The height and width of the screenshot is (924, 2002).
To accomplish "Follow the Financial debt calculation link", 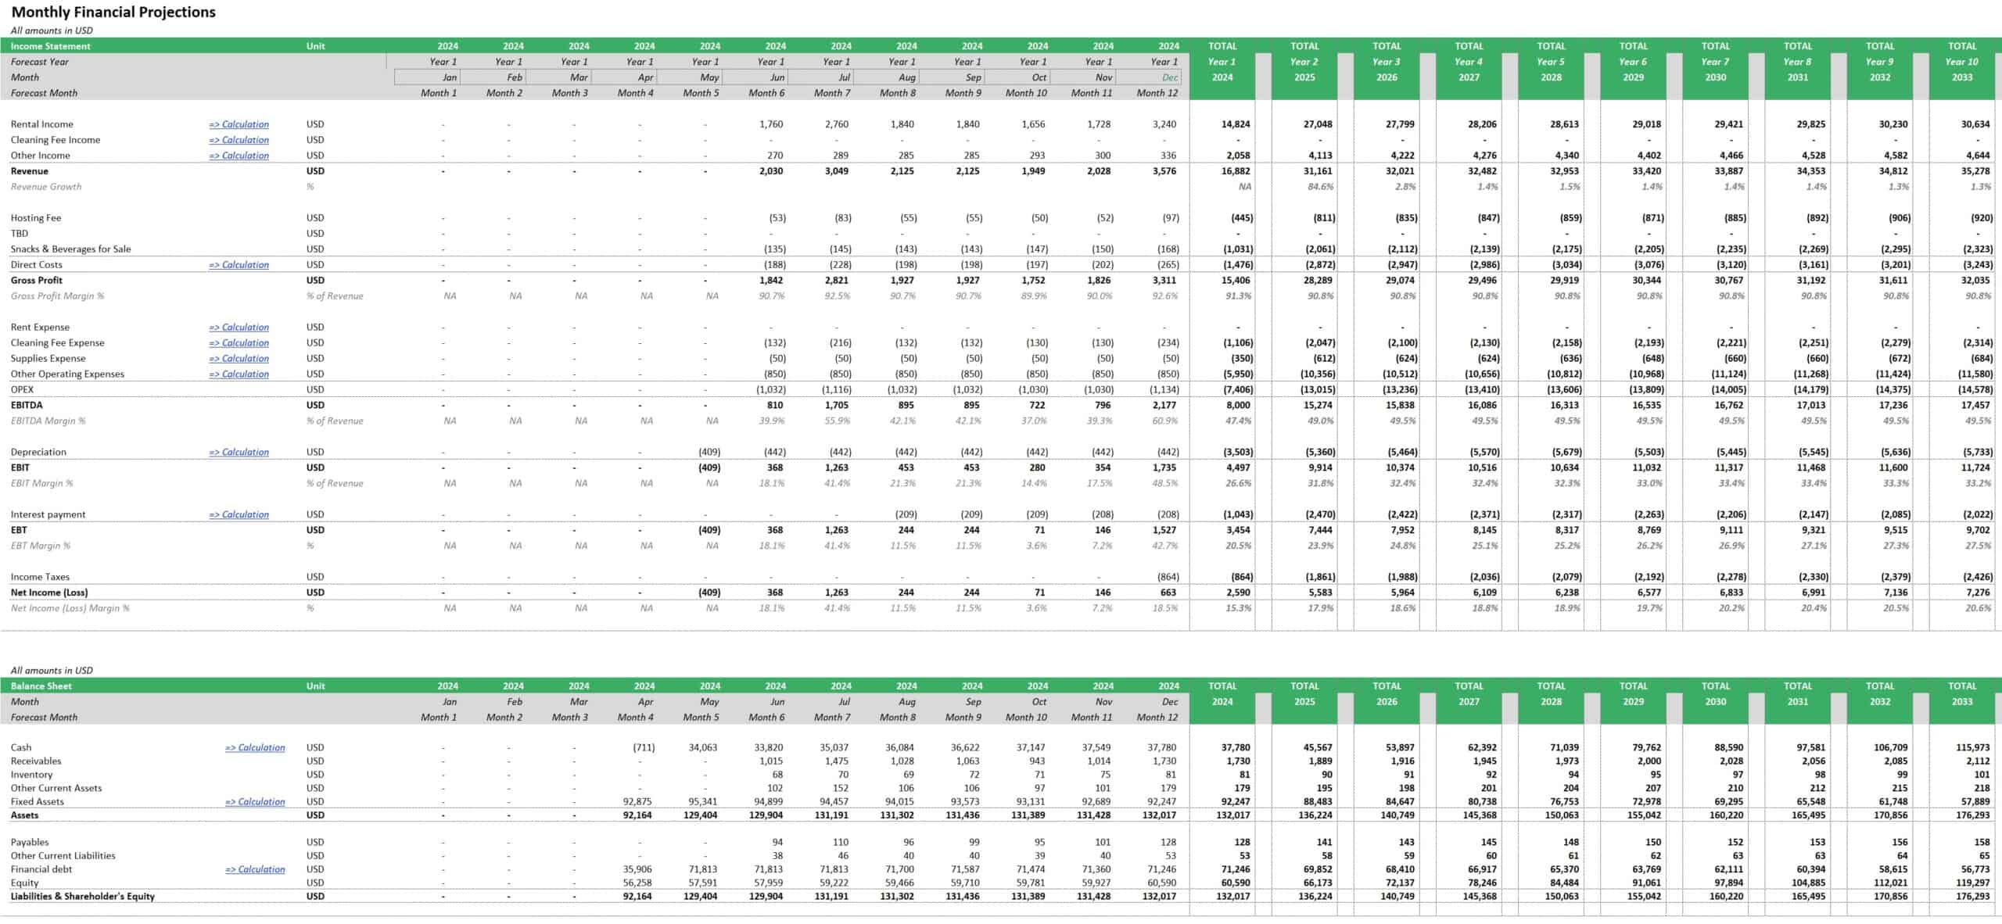I will (x=255, y=869).
